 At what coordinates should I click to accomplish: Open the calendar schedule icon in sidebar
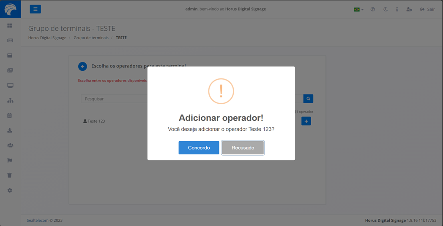pos(10,116)
